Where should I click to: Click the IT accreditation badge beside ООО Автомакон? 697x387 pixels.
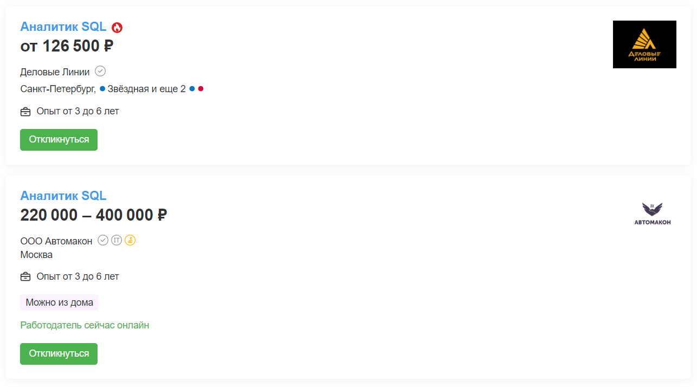coord(117,240)
